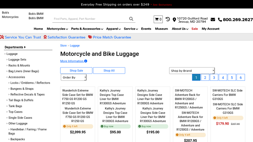Image resolution: width=253 pixels, height=142 pixels.
Task: Open Racks & Mounts category
Action: click(x=19, y=65)
